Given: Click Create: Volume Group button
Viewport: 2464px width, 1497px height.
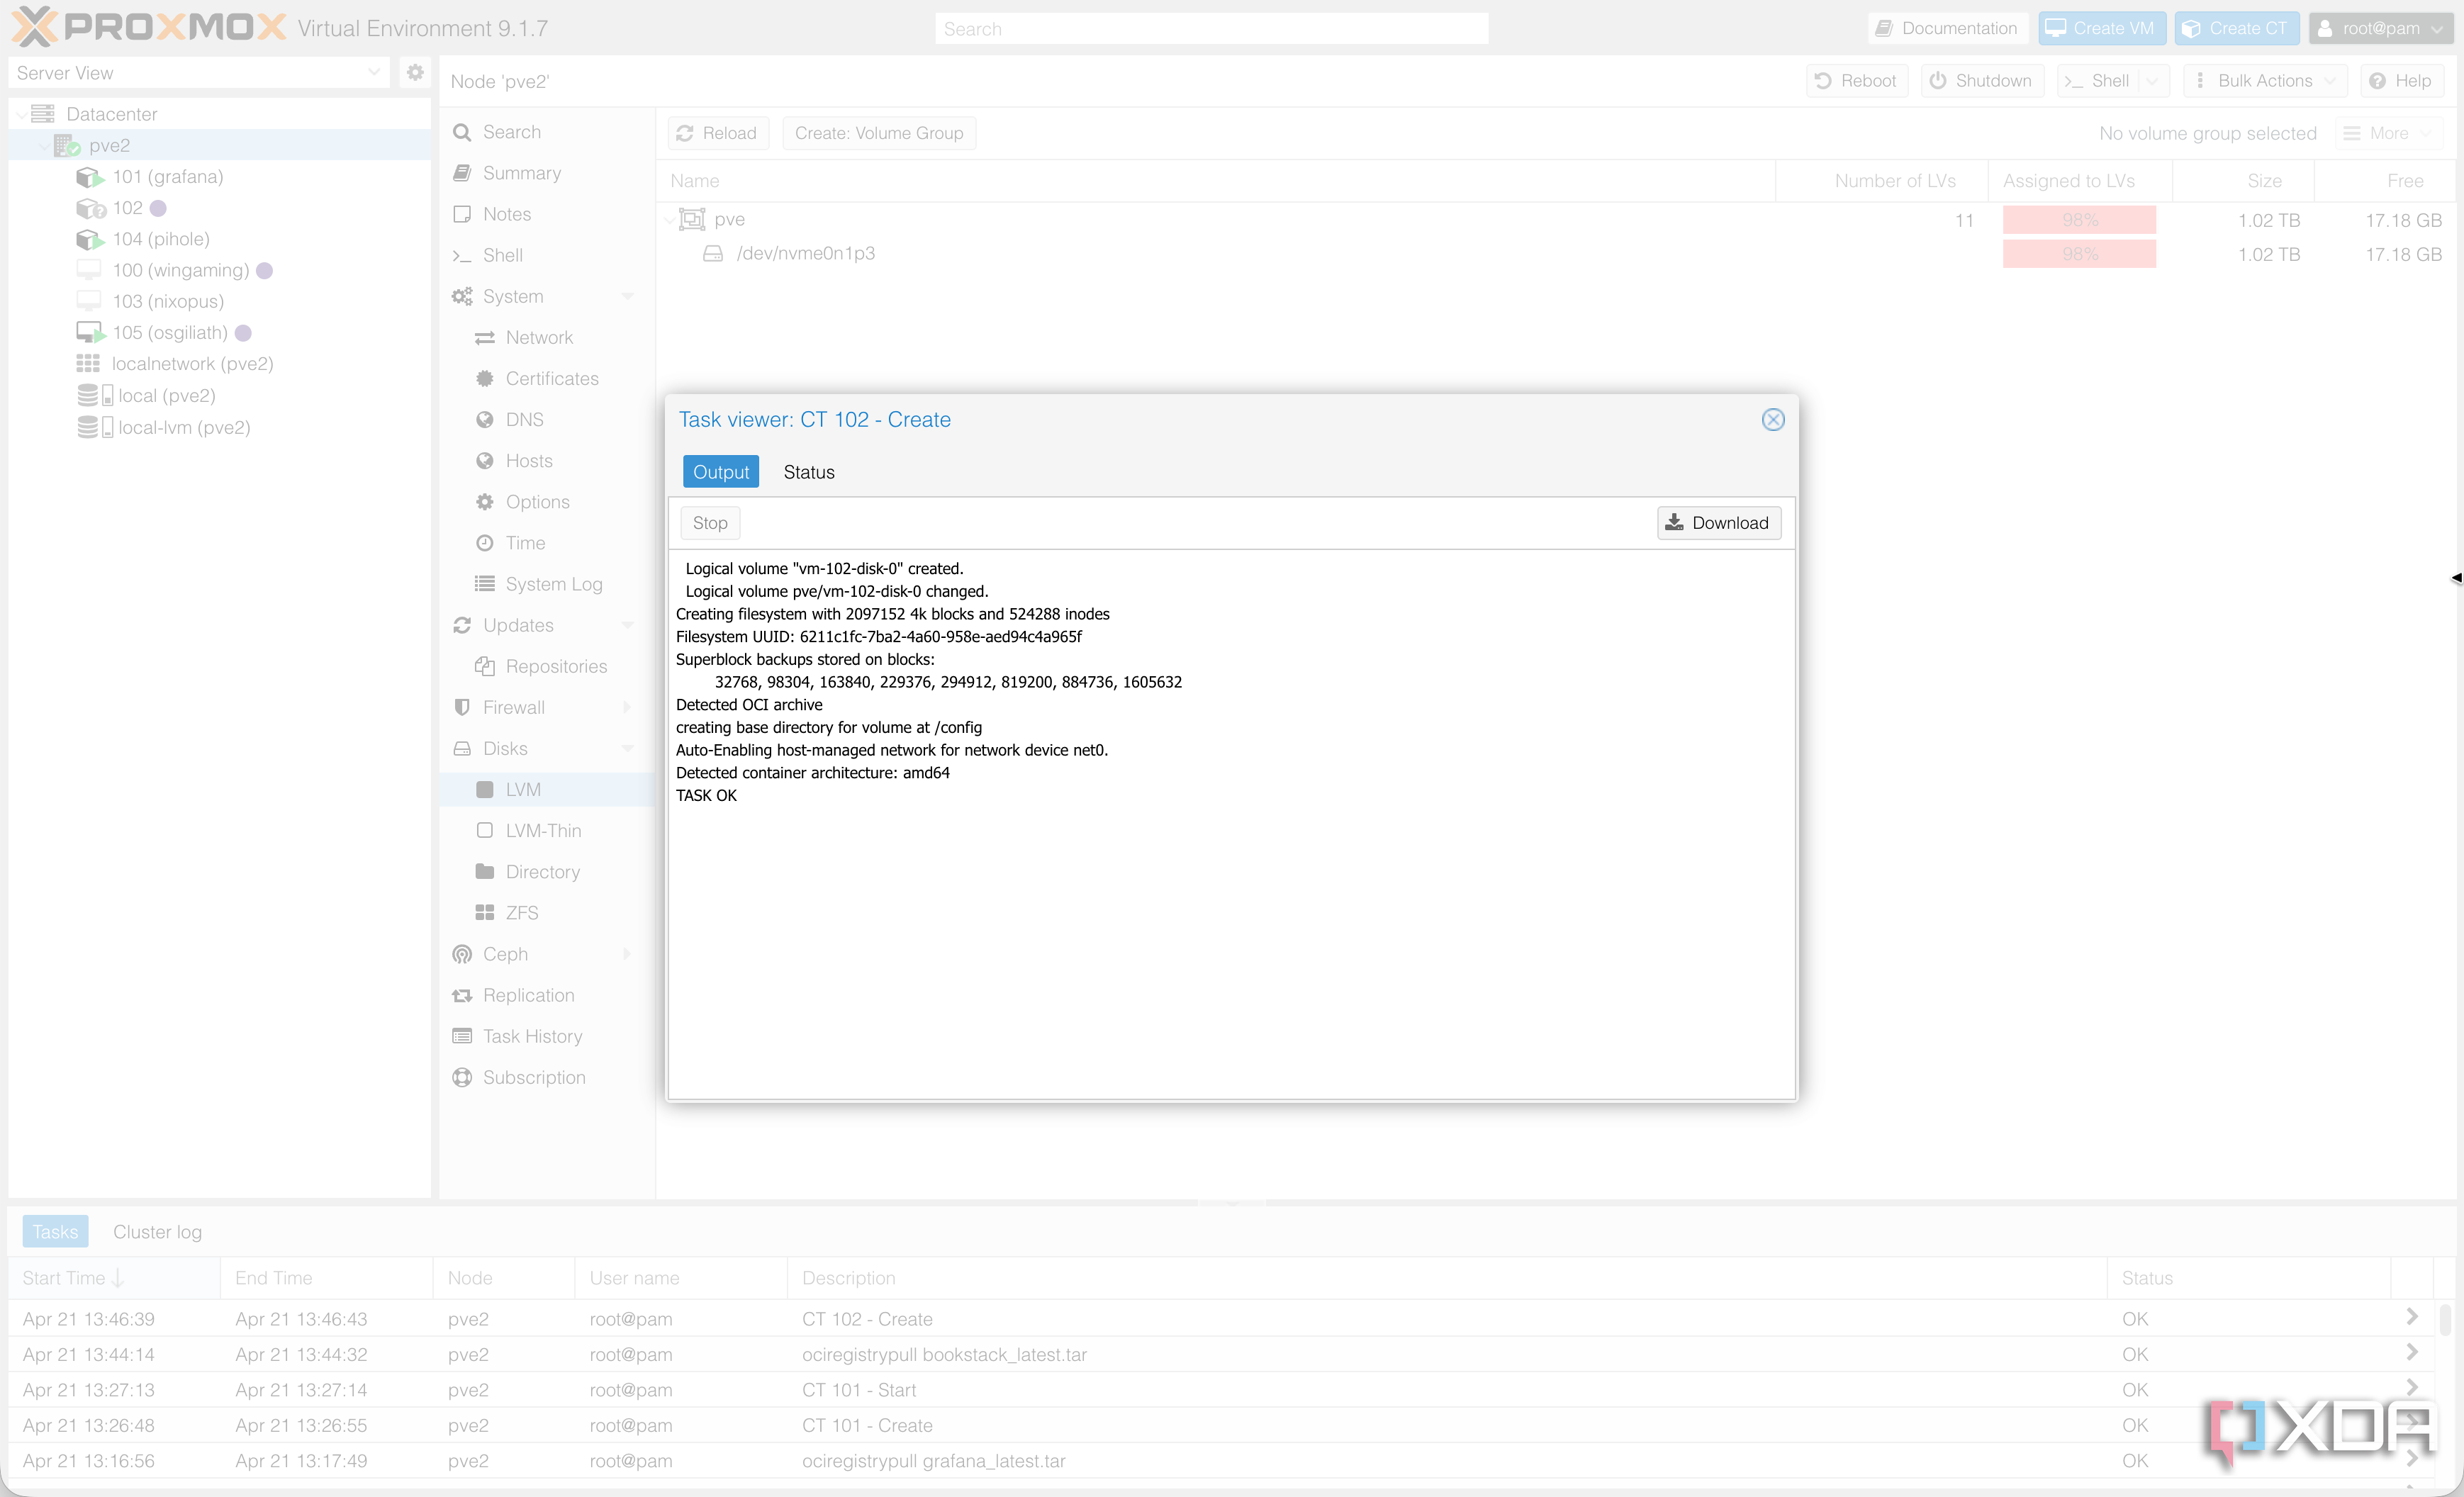Looking at the screenshot, I should click(879, 133).
